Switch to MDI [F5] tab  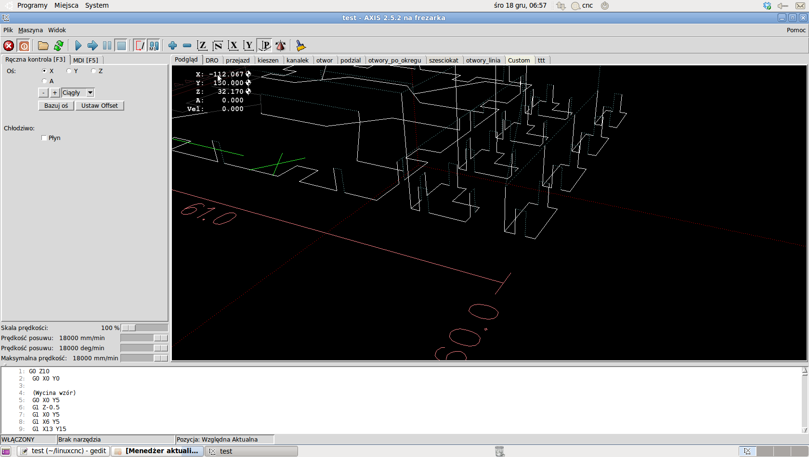click(x=86, y=60)
